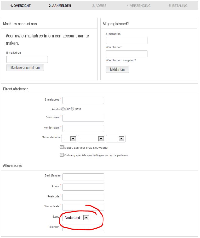The height and width of the screenshot is (238, 200).
Task: Click the 3. Adres step
Action: 99,5
